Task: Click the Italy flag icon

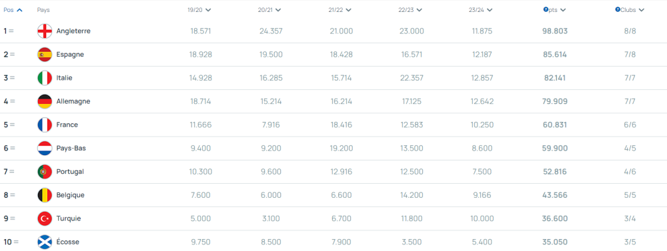Action: [x=45, y=78]
